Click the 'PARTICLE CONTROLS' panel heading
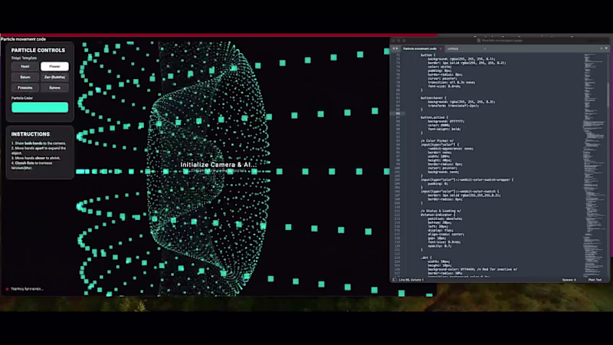 [x=38, y=50]
